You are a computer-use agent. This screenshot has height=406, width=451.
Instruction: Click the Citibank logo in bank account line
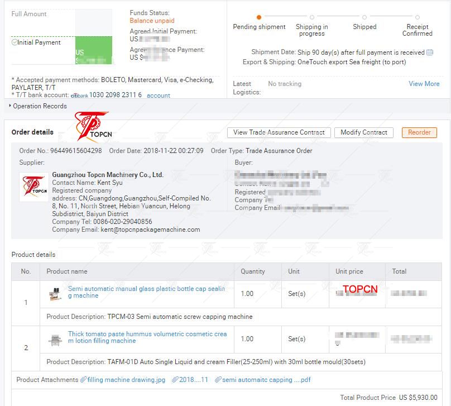pyautogui.click(x=79, y=95)
